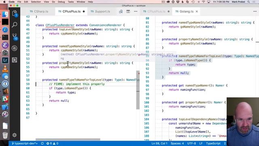Click the CPlusPlusRenderer class name on line 45

[x=60, y=25]
